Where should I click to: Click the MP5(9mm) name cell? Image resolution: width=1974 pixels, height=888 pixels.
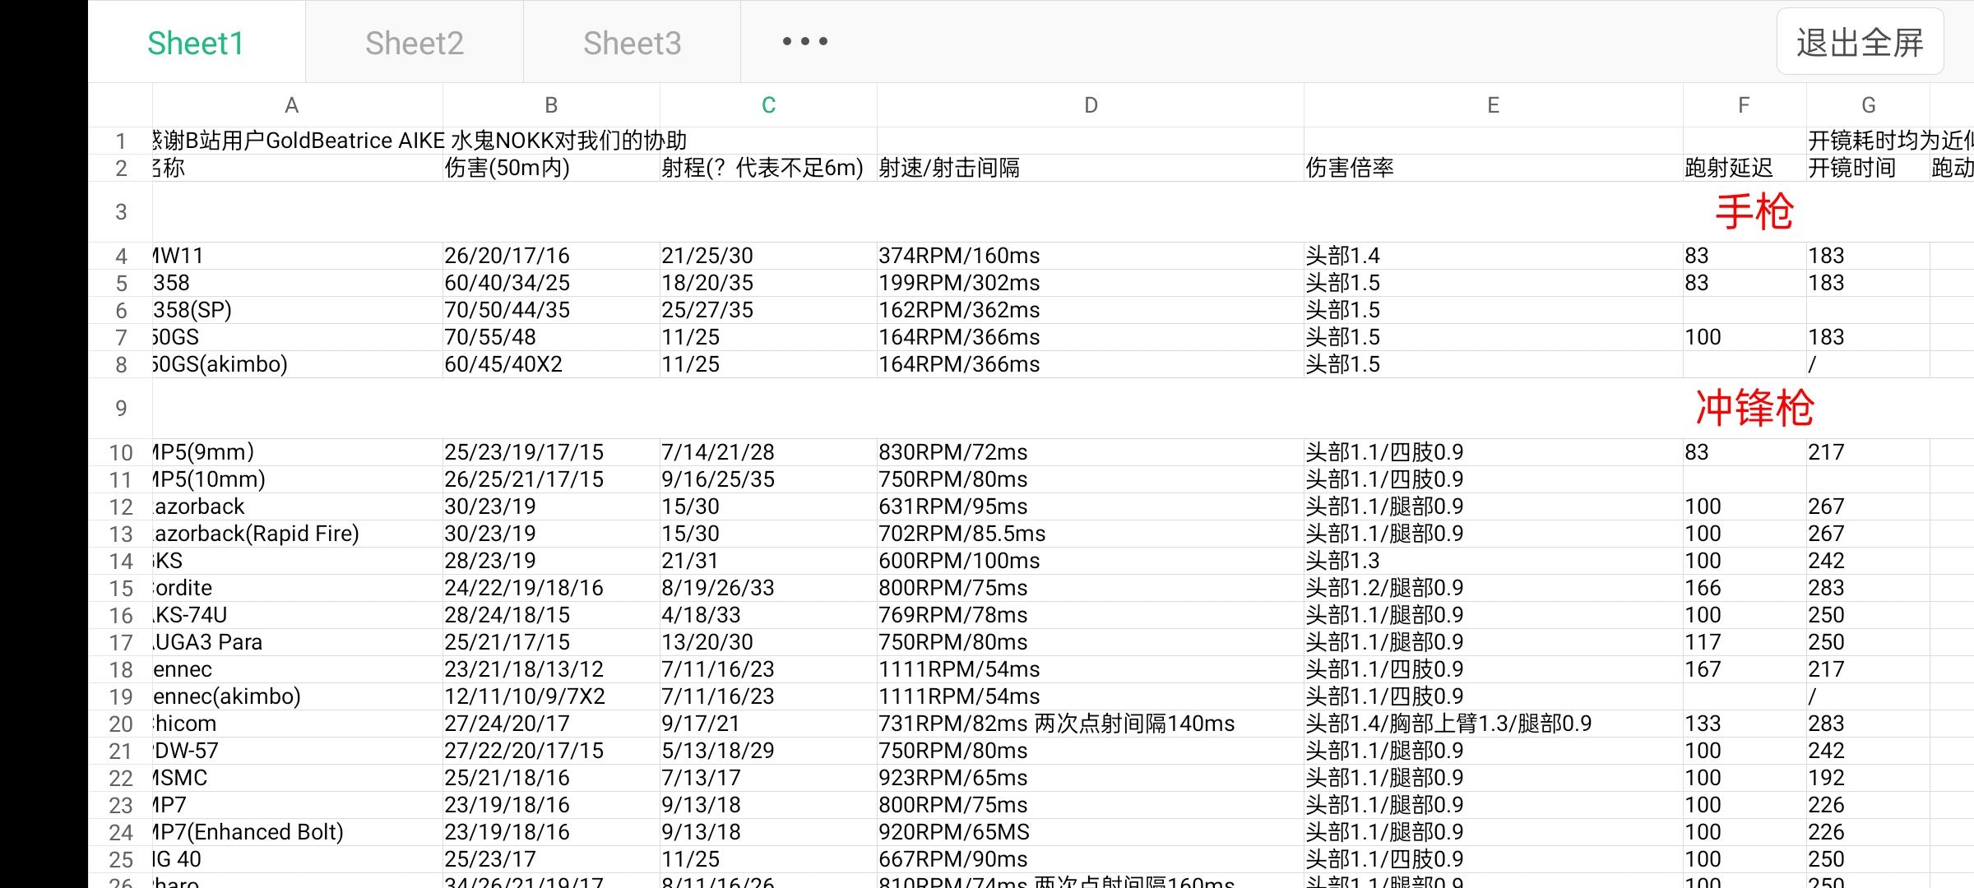click(298, 452)
